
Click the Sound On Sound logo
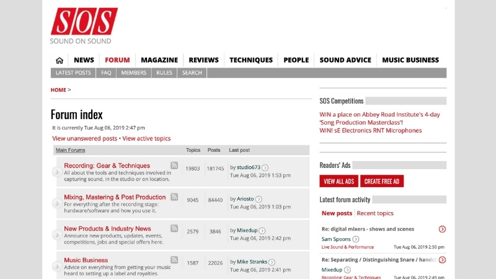click(x=84, y=26)
